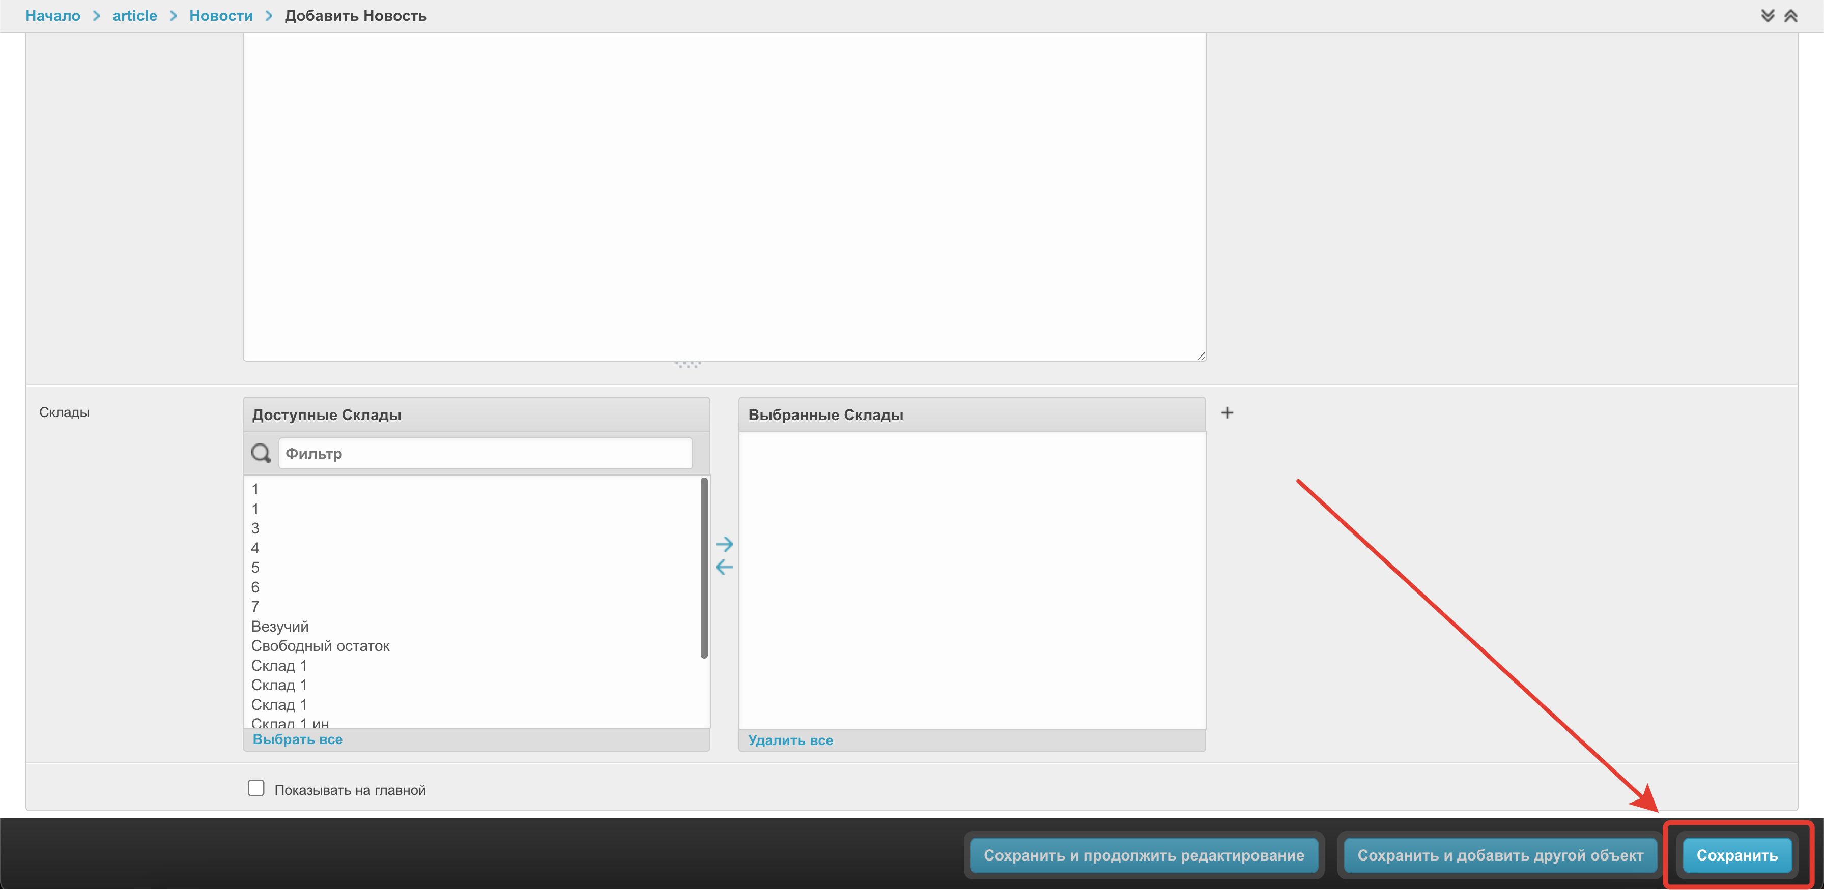
Task: Click the right arrow to choose warehouse
Action: 724,544
